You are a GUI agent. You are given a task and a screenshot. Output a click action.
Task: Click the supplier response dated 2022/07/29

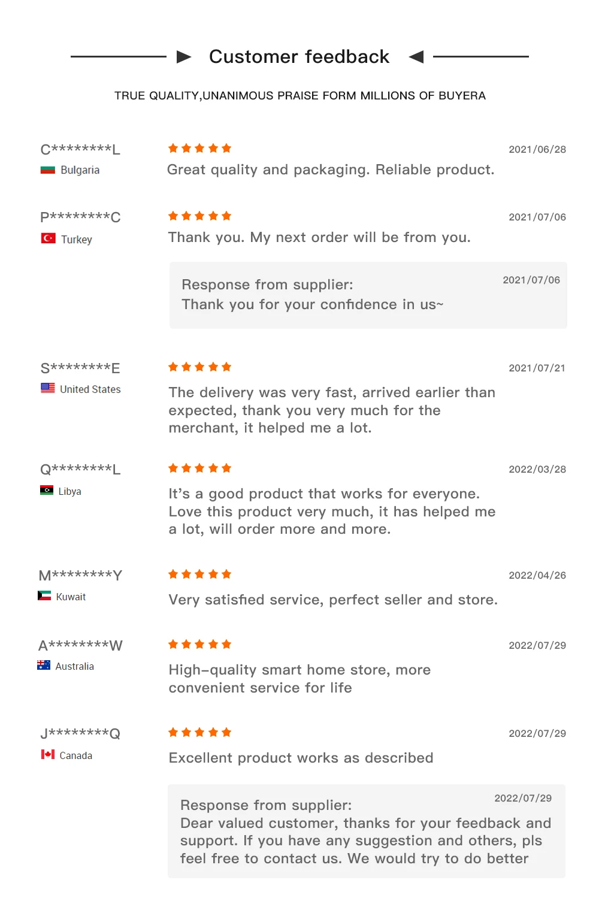pyautogui.click(x=367, y=831)
